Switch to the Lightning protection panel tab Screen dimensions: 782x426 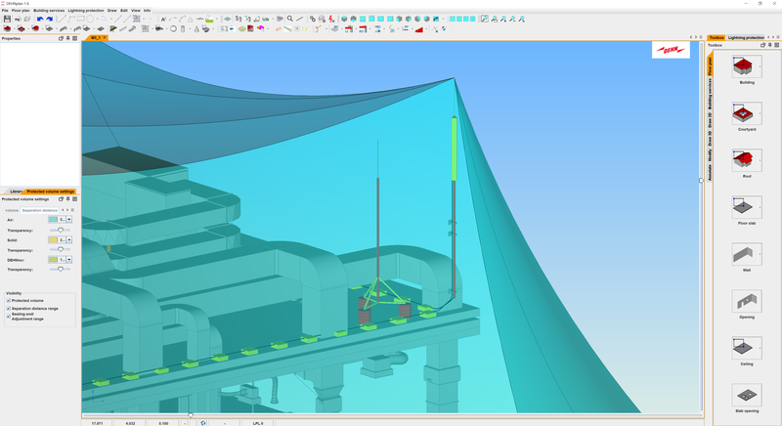745,37
